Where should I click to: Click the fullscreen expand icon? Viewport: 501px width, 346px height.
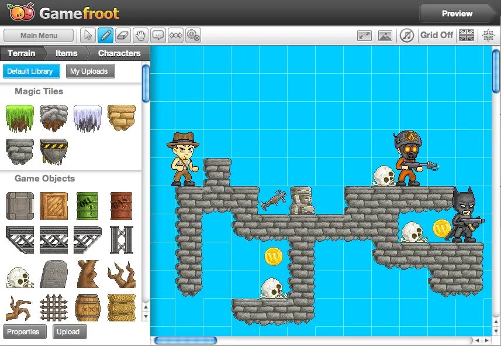(365, 36)
